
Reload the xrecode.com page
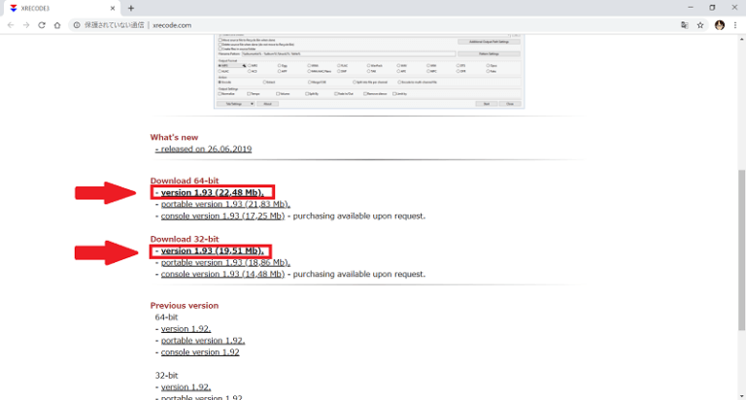pos(42,24)
